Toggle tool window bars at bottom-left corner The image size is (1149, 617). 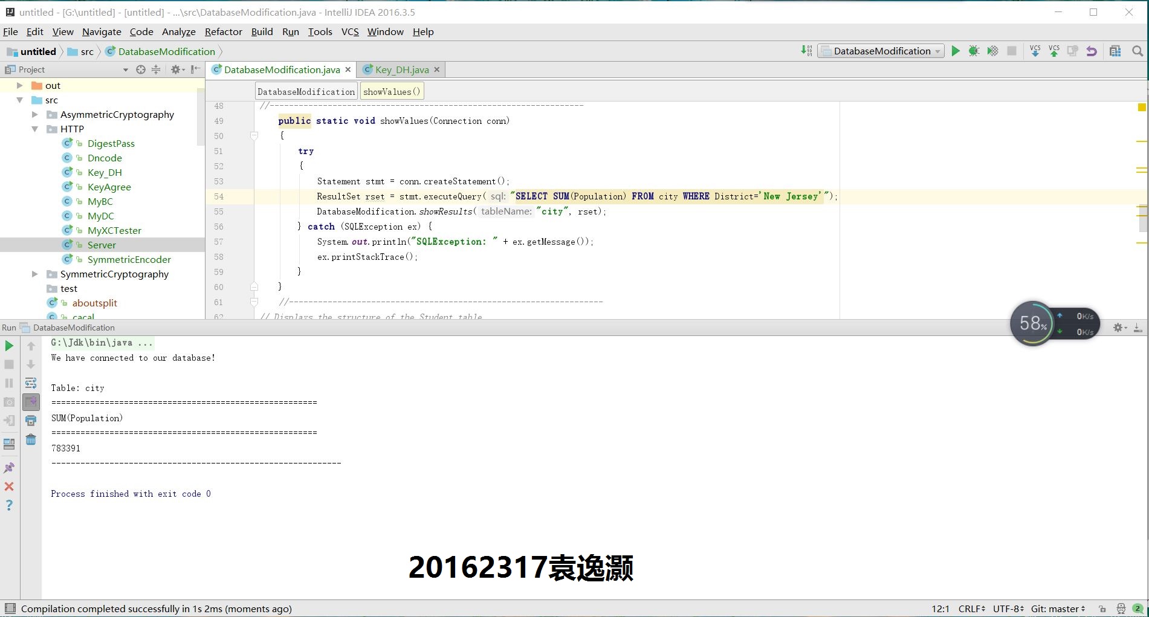coord(10,609)
